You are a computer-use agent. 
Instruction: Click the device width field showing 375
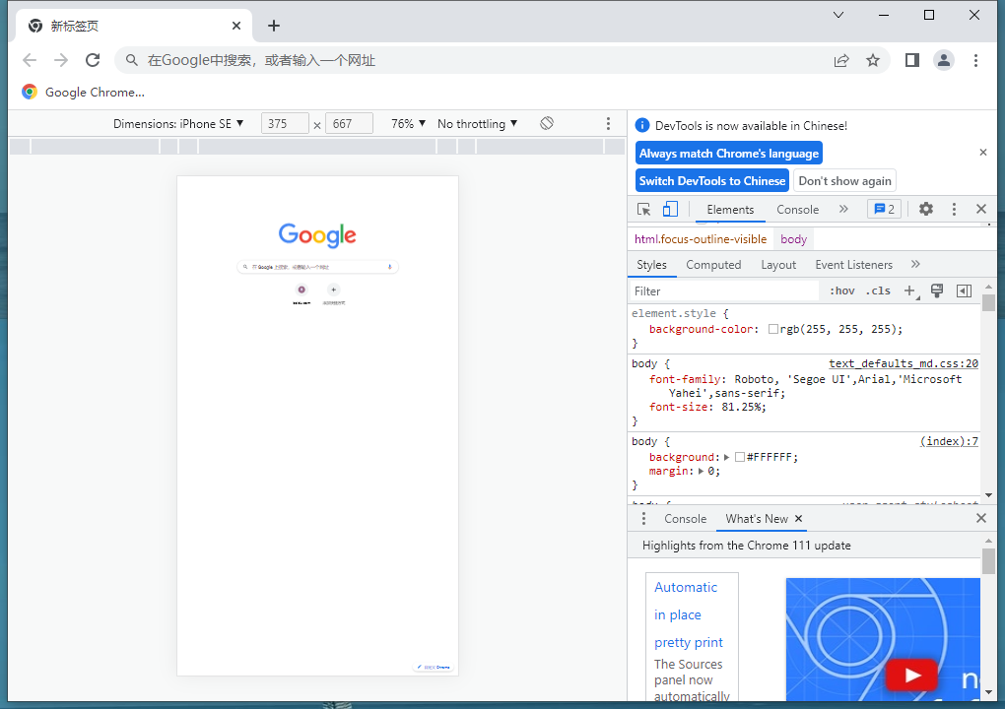(285, 124)
